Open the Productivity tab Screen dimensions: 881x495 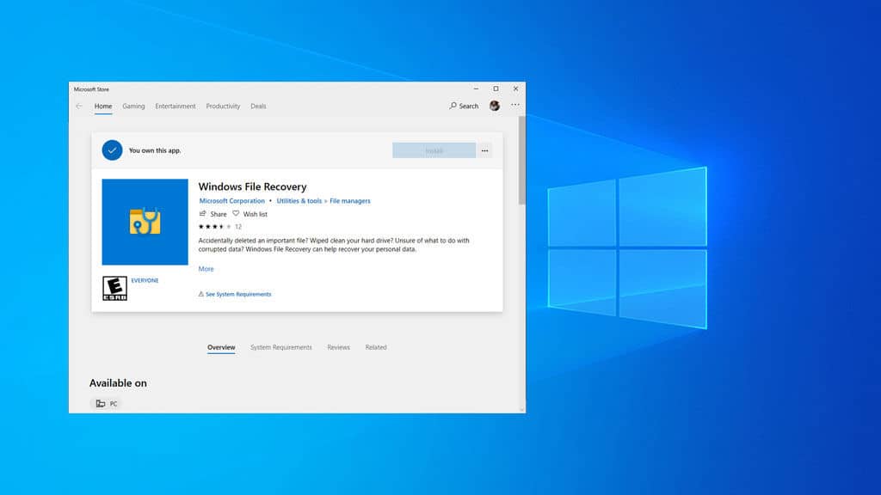223,106
